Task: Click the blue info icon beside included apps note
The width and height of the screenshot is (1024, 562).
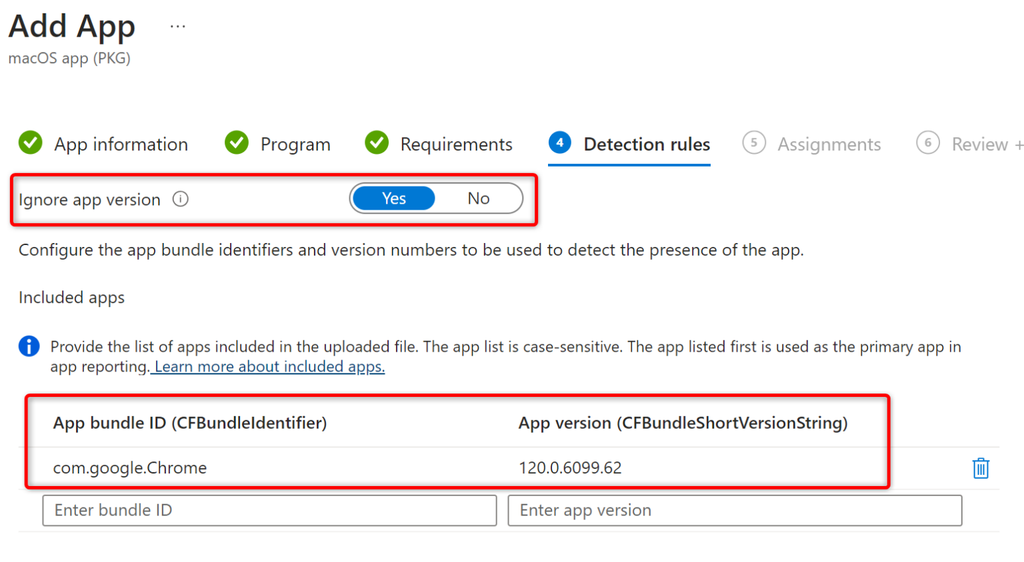Action: point(29,346)
